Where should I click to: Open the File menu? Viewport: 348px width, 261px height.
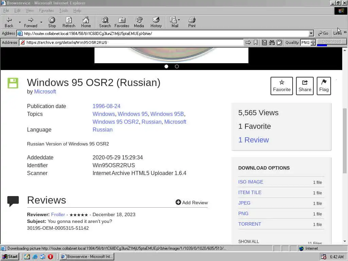6,11
